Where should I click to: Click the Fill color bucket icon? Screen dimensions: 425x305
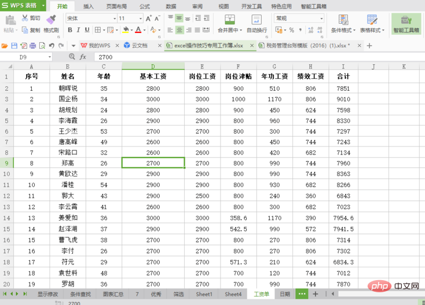click(126, 30)
